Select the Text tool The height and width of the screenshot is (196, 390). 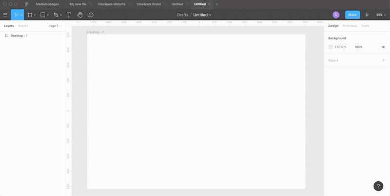[69, 15]
